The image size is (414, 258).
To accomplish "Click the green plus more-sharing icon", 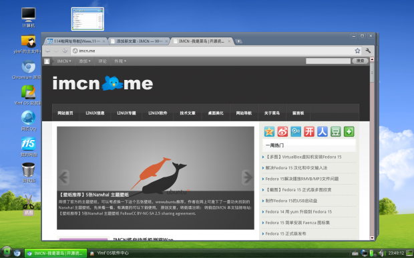I will click(x=349, y=131).
